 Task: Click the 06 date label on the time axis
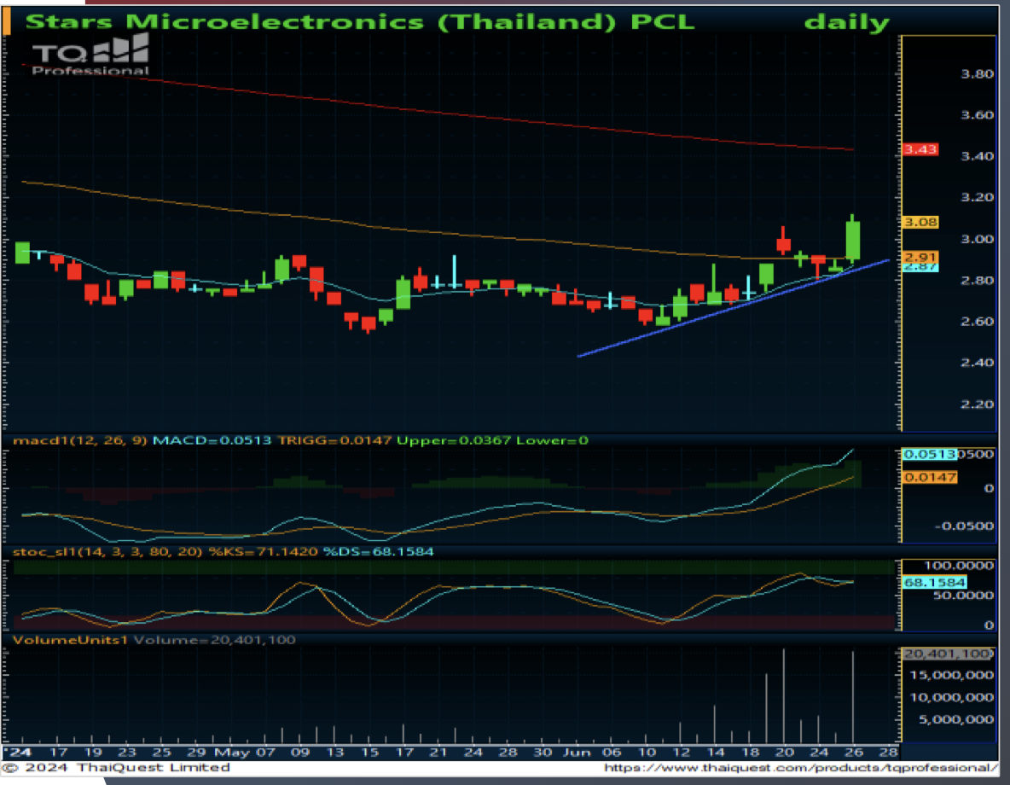click(x=612, y=752)
